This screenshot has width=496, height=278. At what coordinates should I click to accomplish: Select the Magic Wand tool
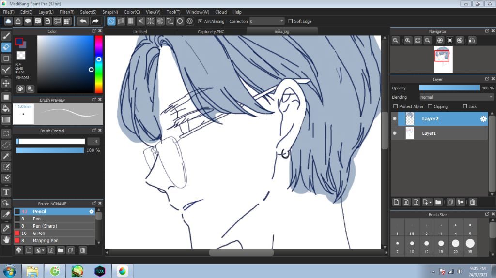click(6, 156)
